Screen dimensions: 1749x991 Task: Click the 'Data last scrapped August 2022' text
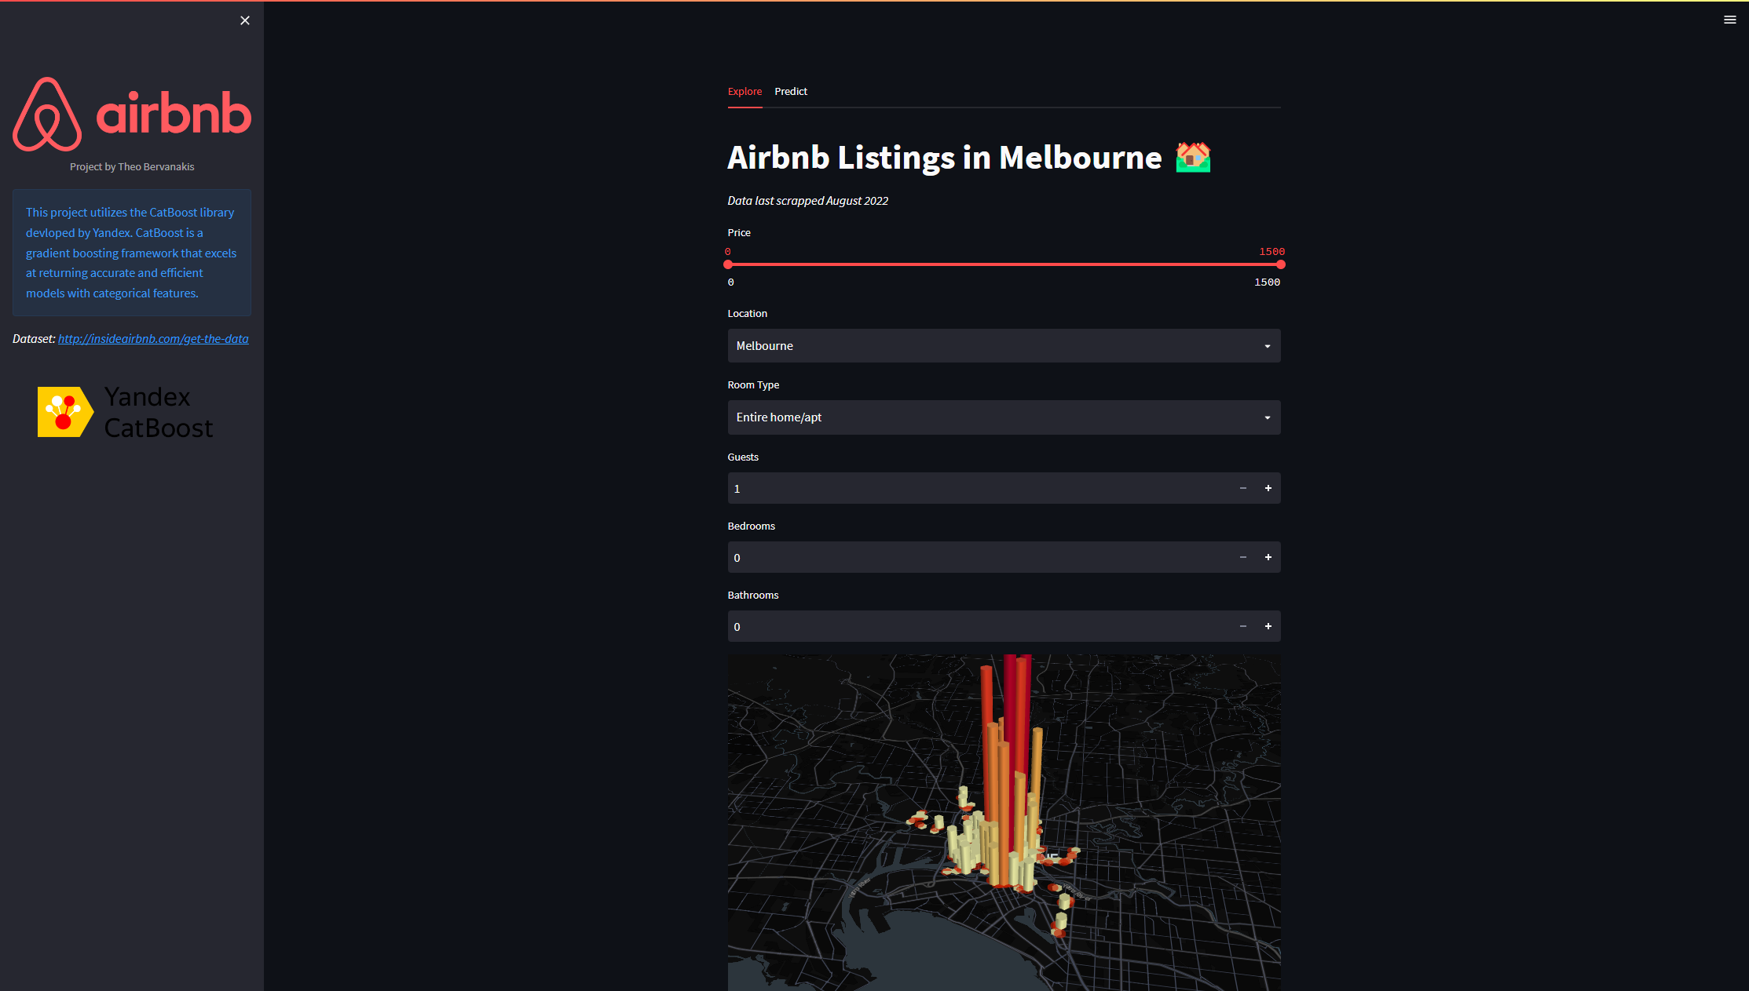[x=807, y=201]
